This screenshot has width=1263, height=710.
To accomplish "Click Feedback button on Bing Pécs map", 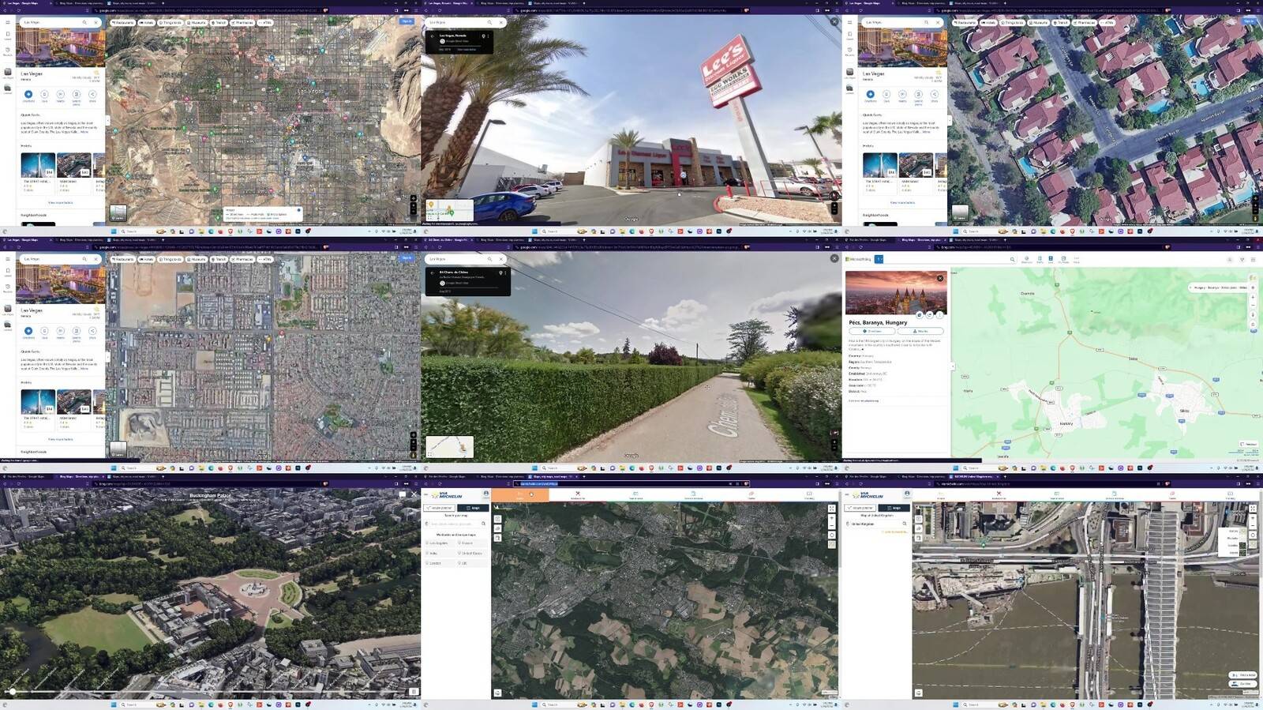I will [1249, 445].
